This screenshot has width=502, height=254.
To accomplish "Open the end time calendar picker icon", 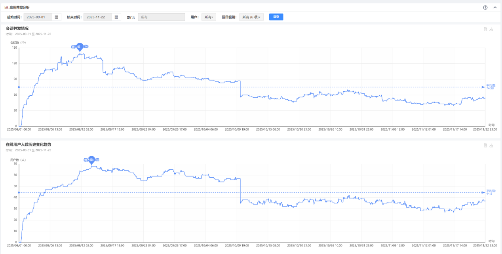I will (x=116, y=17).
